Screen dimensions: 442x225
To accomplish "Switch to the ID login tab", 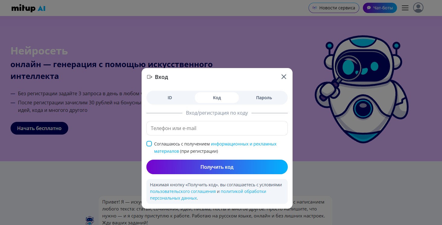I will coord(170,98).
